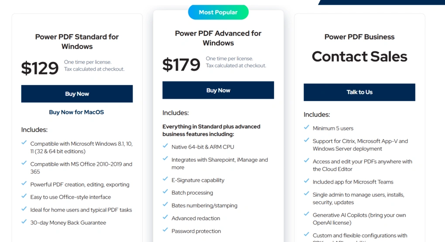
Task: Click checkmark next to Native 64-bit & ARM CPU
Action: 165,146
